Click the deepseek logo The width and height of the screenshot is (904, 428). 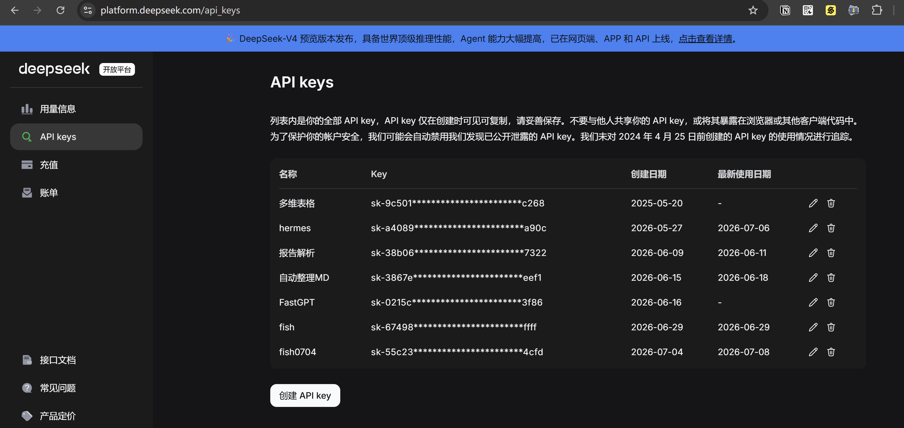[x=54, y=69]
